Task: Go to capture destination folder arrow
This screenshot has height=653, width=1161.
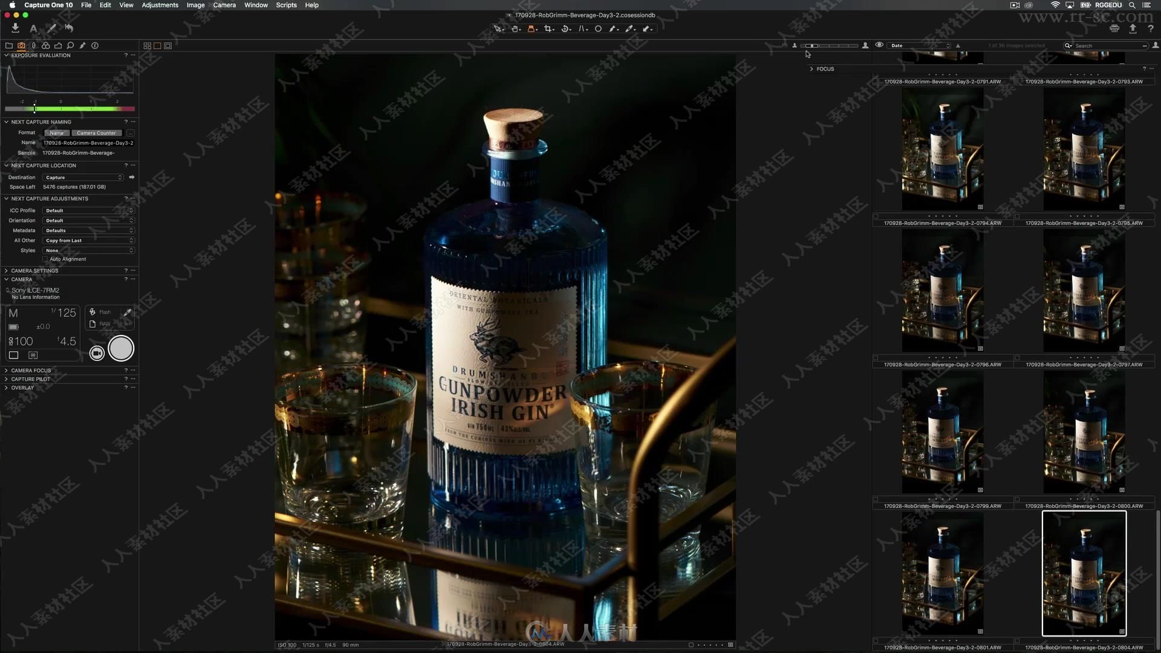Action: (131, 177)
